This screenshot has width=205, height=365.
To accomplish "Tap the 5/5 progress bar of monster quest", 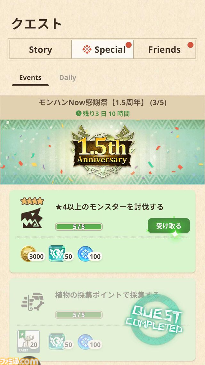I will pyautogui.click(x=79, y=227).
